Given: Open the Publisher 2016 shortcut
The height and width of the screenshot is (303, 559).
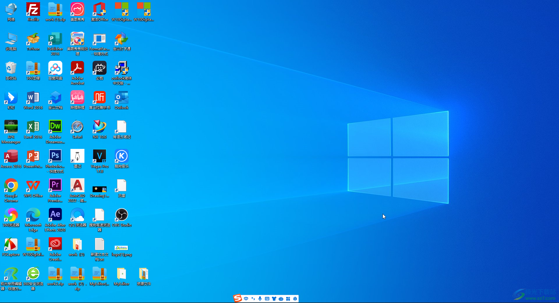Looking at the screenshot, I should (55, 39).
